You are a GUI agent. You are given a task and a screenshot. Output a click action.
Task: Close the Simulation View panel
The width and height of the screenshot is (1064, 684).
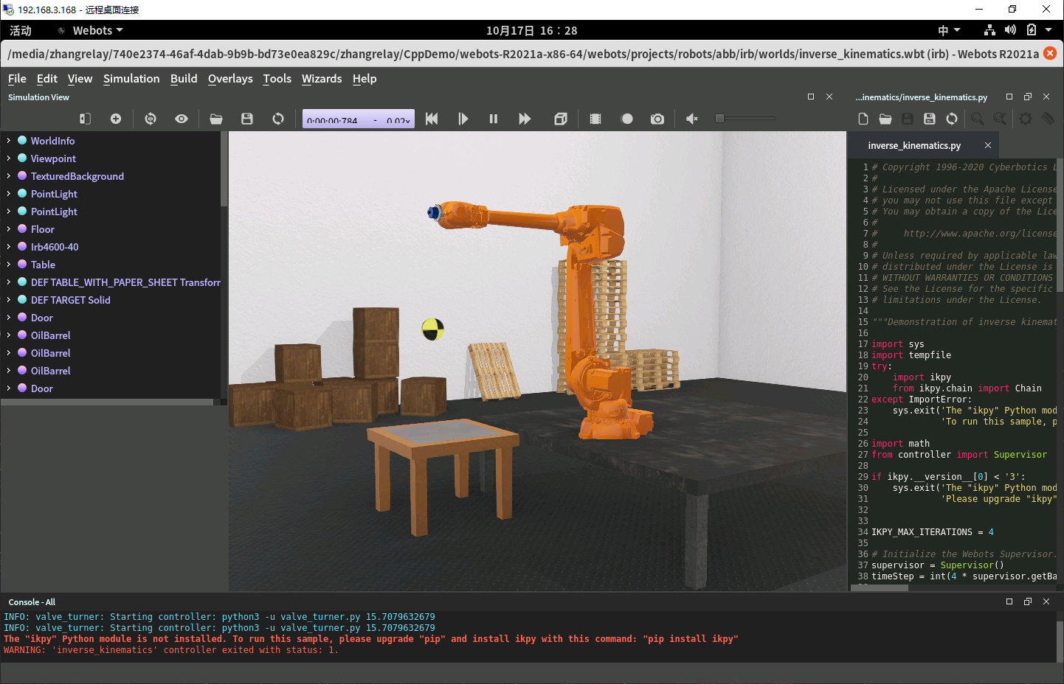tap(829, 97)
